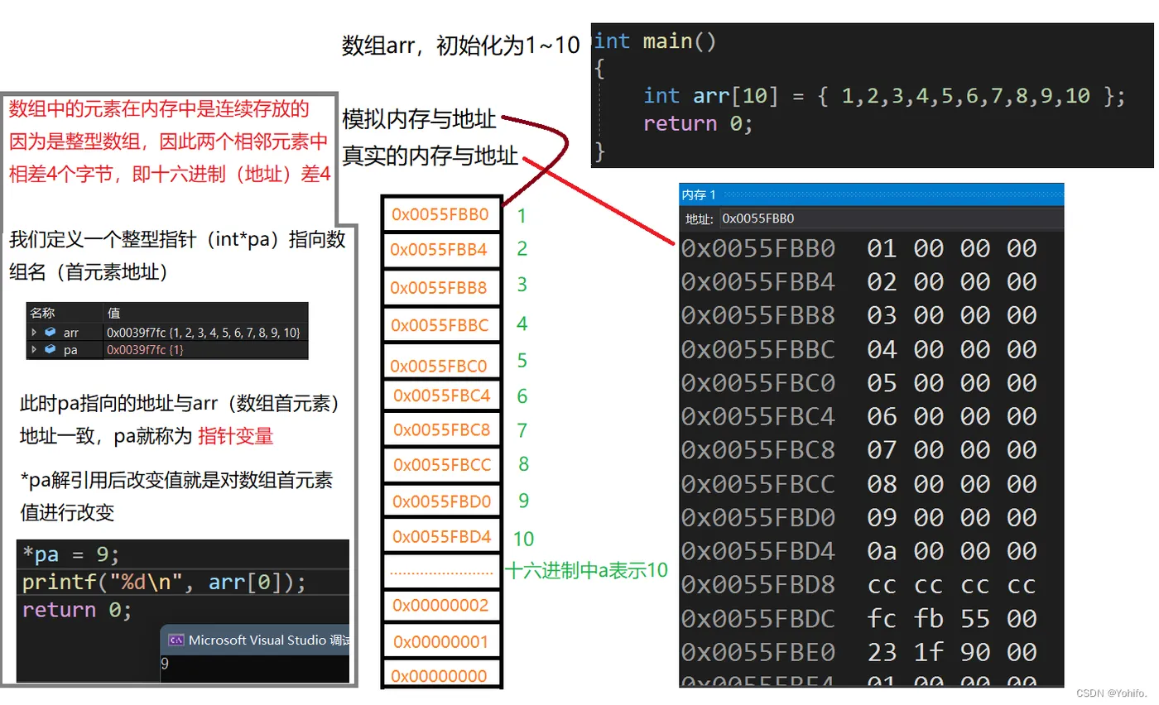Click memory window address 0x0055FBD8

click(758, 585)
